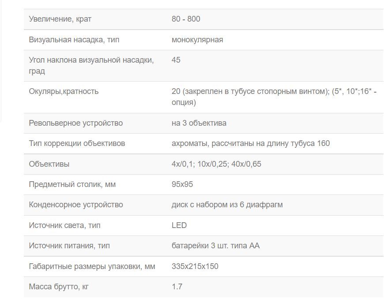Click the "на 3 объектива" value
This screenshot has width=384, height=299.
199,123
